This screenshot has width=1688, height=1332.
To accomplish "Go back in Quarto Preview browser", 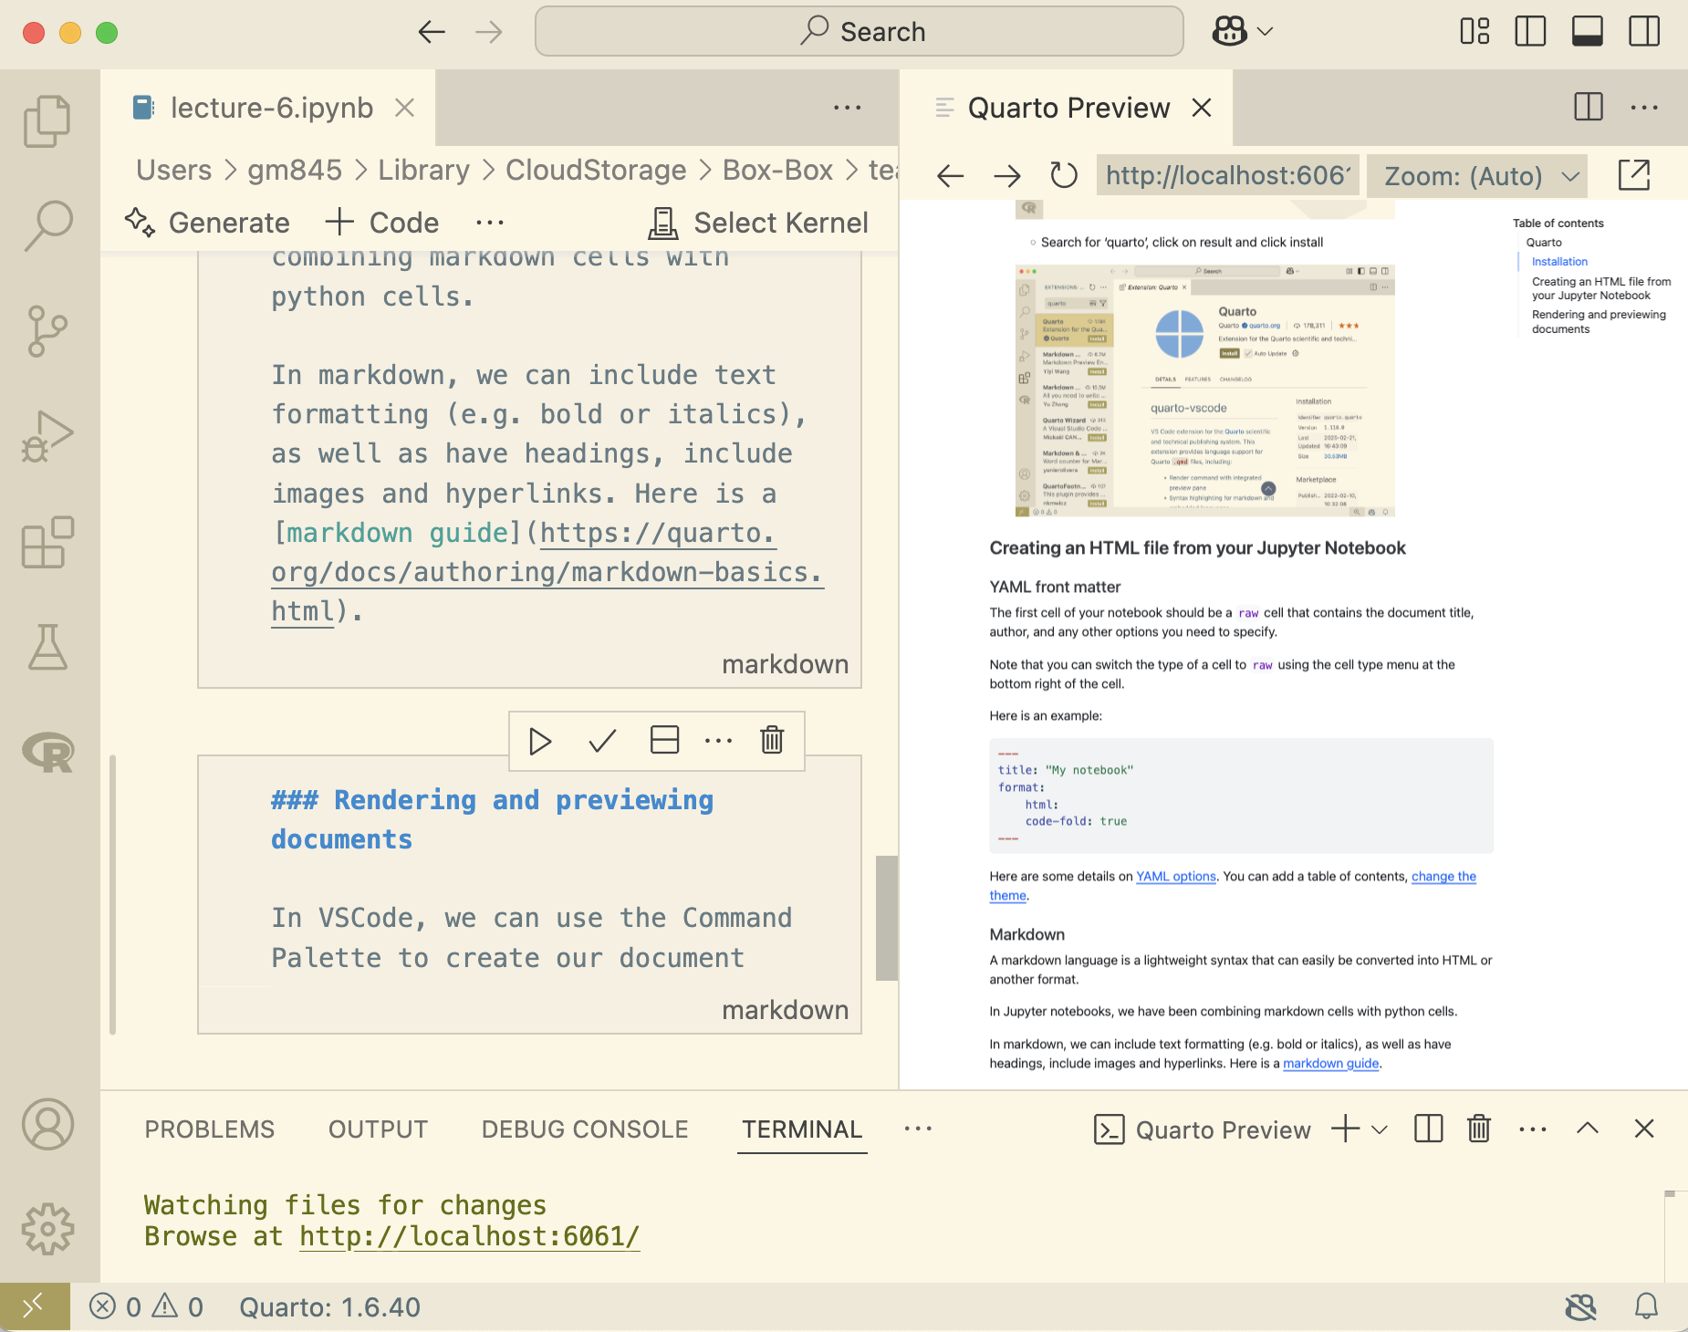I will pos(951,175).
